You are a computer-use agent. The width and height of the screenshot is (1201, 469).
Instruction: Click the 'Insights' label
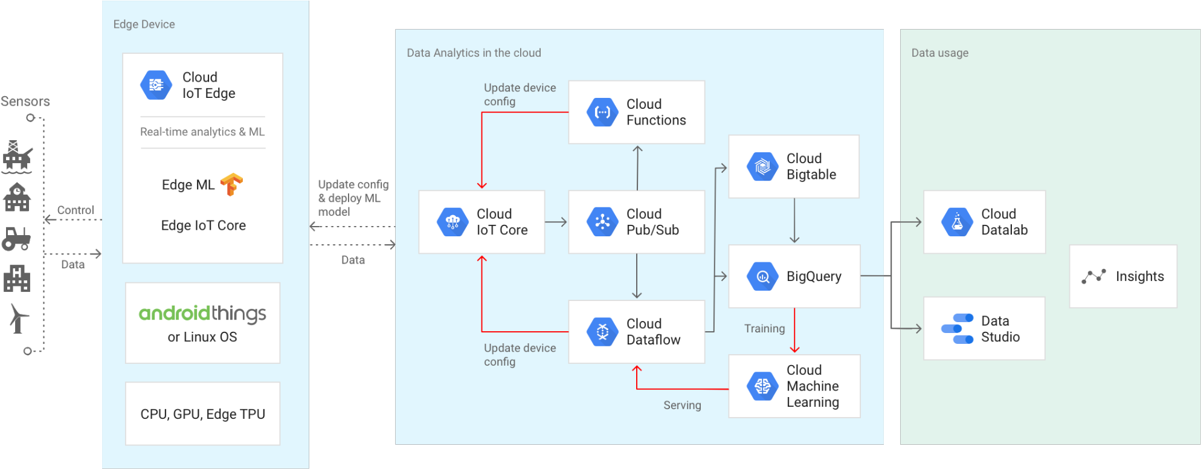[1139, 277]
